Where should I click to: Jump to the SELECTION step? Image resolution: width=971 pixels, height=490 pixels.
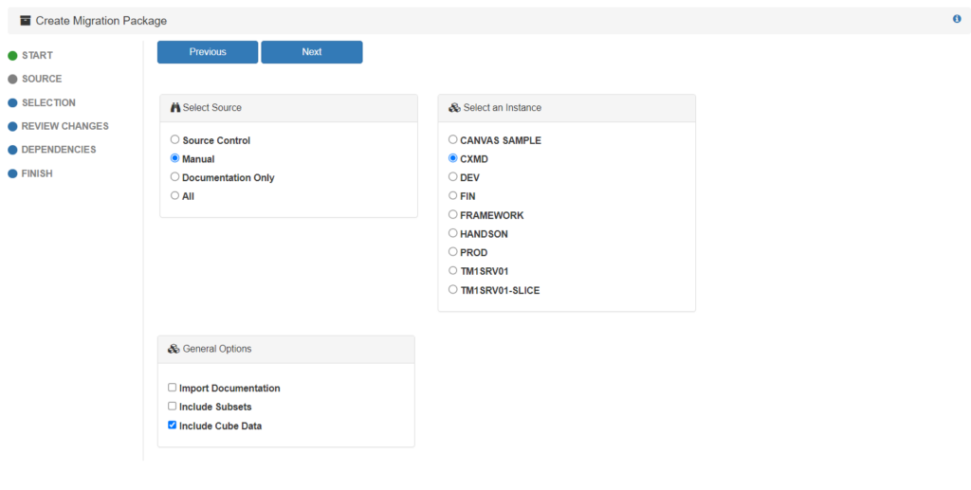(48, 102)
